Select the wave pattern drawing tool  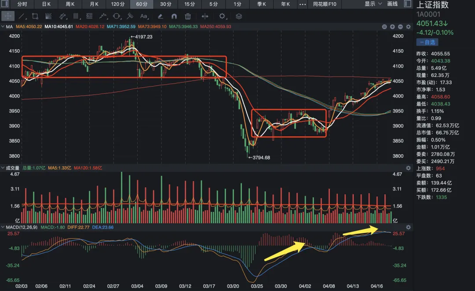coord(103,16)
